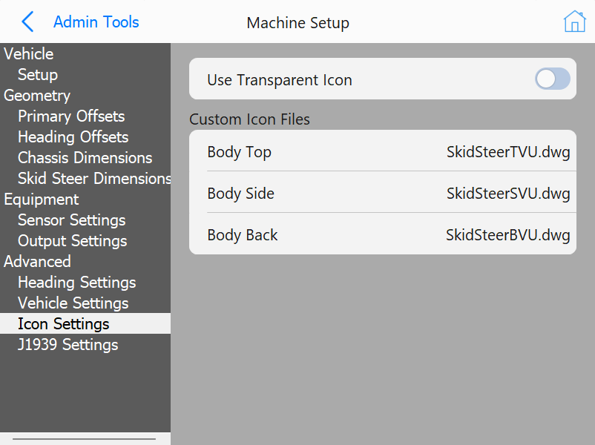Go to Sensor Settings
The width and height of the screenshot is (595, 445).
pyautogui.click(x=72, y=220)
